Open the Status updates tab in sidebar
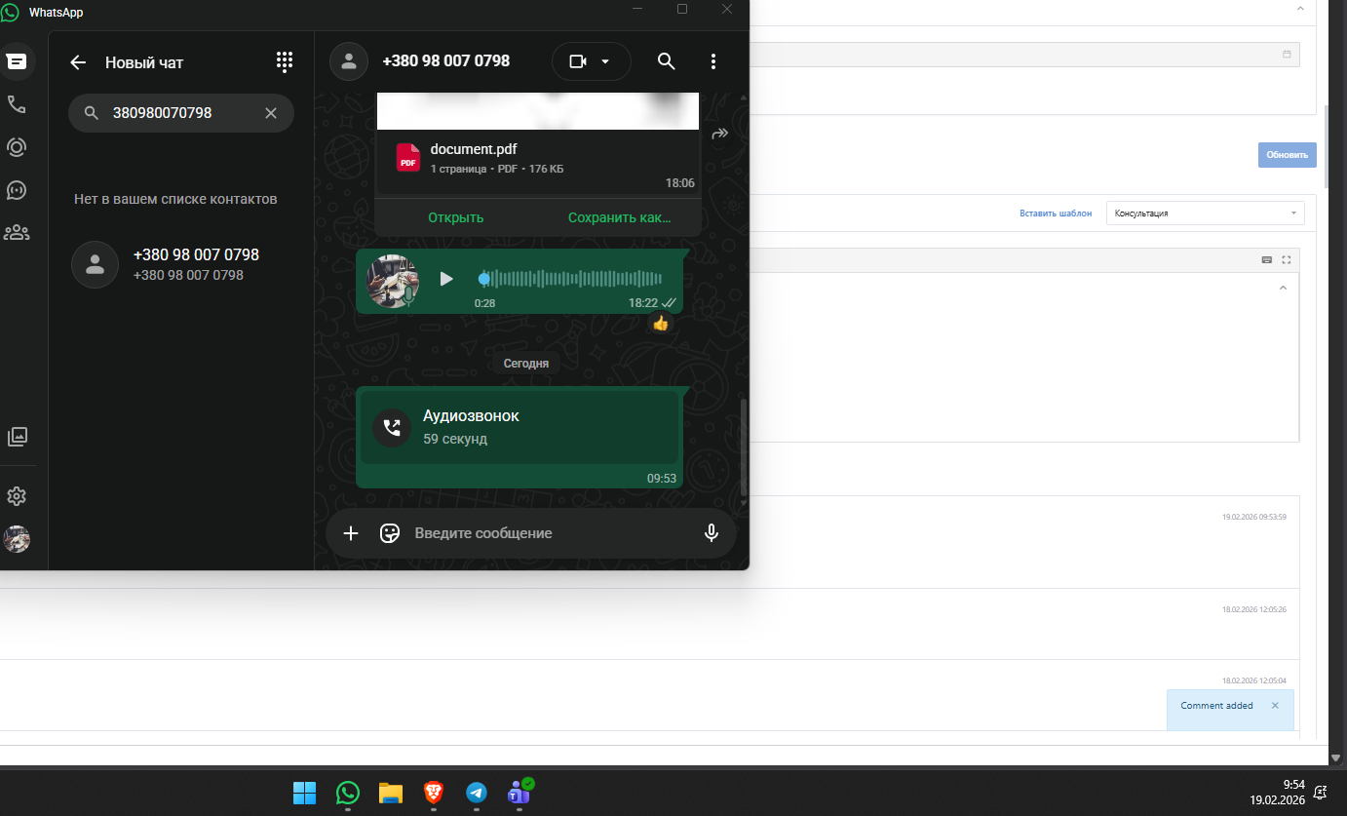 click(x=17, y=147)
